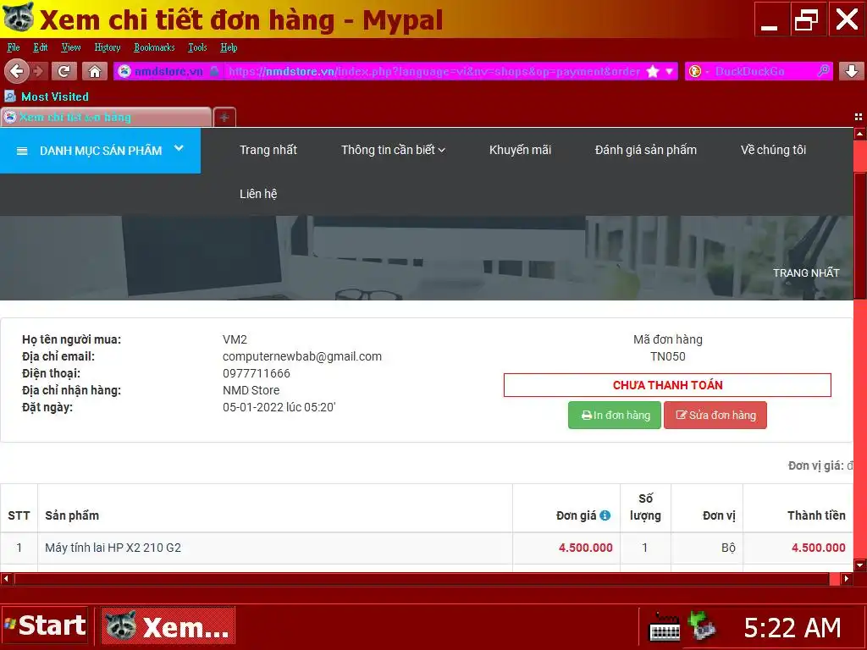Image resolution: width=867 pixels, height=650 pixels.
Task: Select the Xem chi tiết đơn hàng tab
Action: point(106,117)
